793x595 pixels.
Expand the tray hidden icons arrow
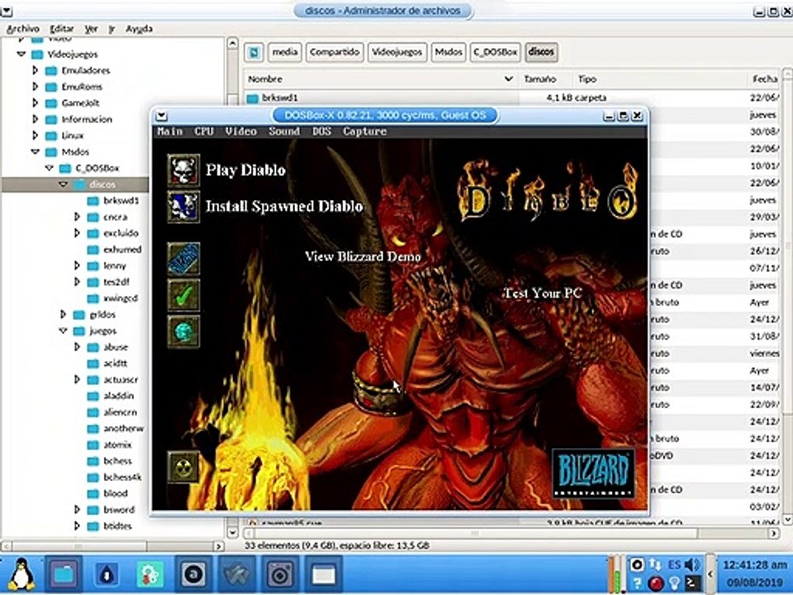710,574
